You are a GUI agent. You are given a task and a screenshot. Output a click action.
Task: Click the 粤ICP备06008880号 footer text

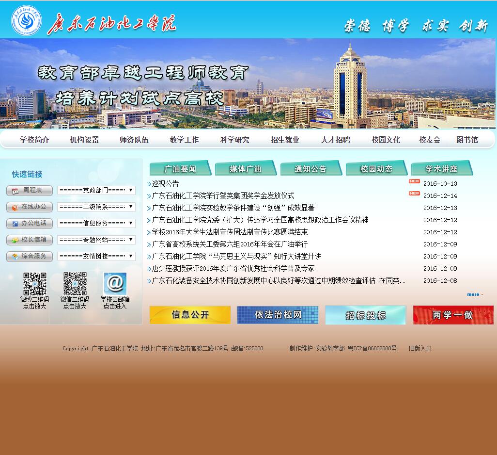click(x=372, y=348)
